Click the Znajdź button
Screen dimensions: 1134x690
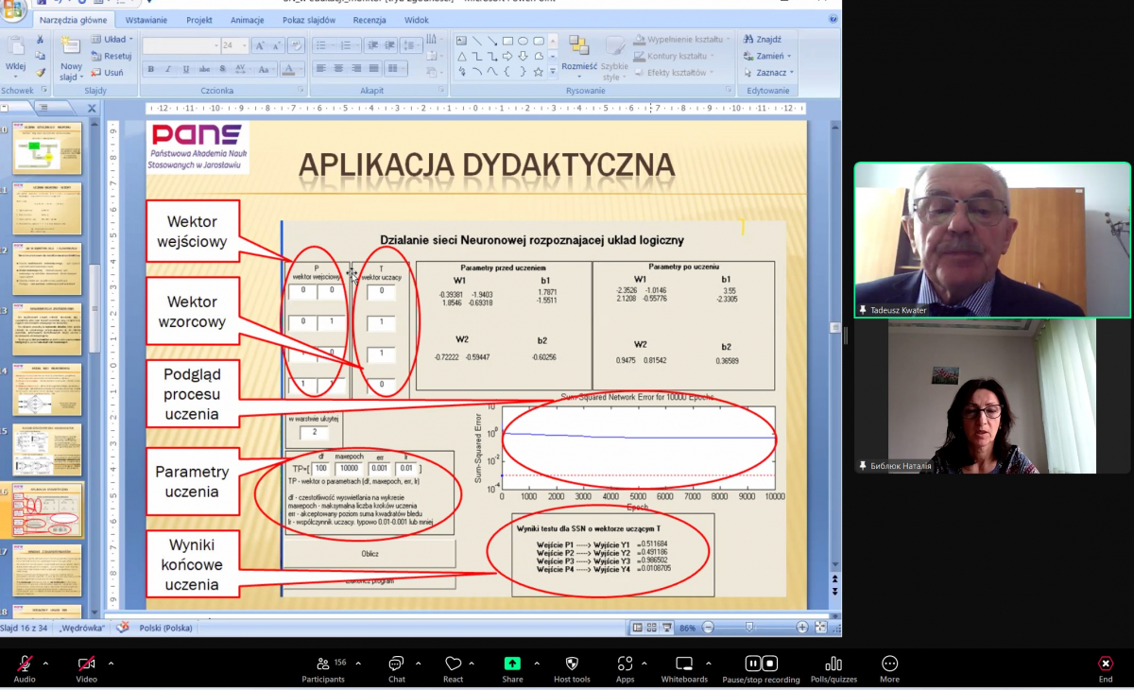click(x=762, y=40)
